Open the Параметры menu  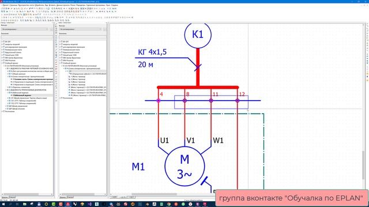point(81,5)
